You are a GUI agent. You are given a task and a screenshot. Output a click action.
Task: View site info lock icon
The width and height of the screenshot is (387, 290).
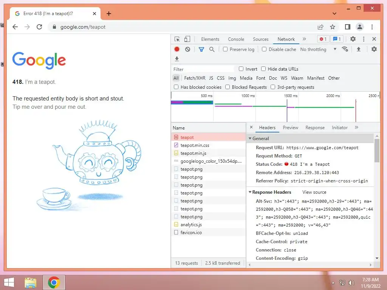coord(54,27)
